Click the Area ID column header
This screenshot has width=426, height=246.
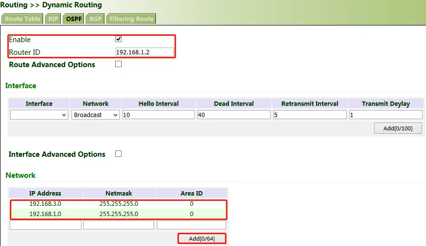[192, 193]
